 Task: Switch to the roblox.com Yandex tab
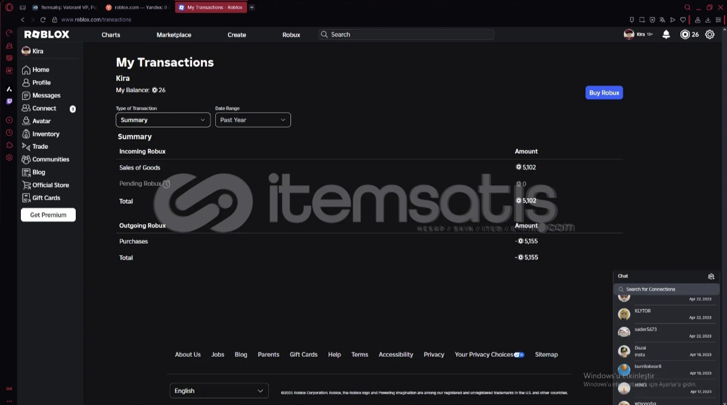tap(137, 7)
